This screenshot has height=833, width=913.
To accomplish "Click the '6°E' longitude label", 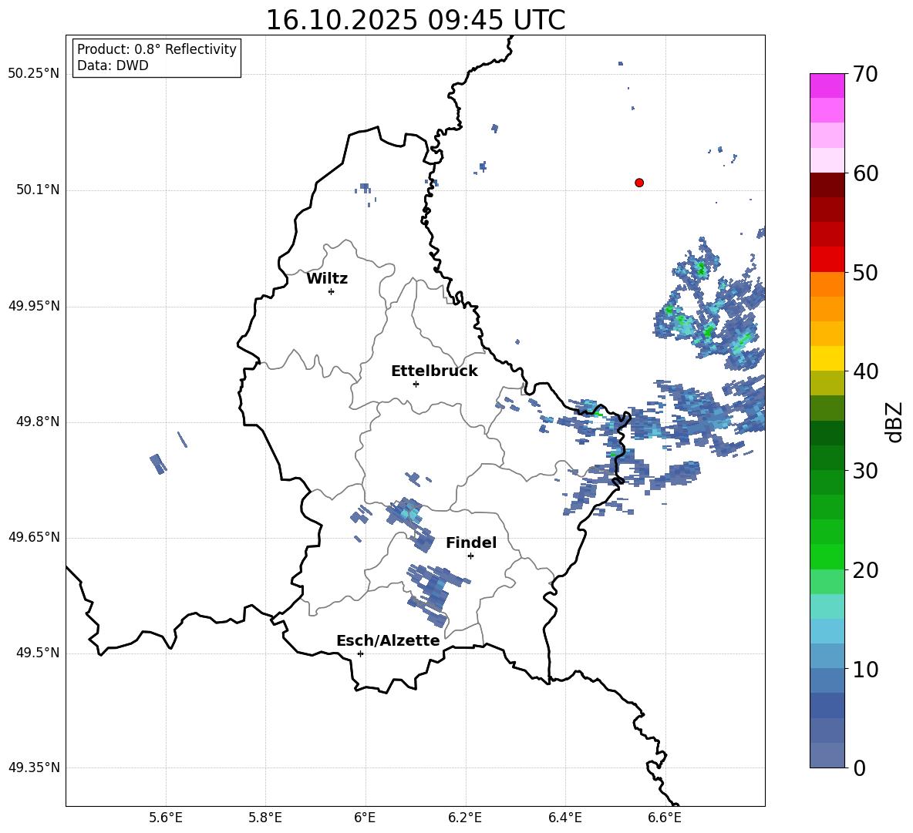I will (365, 818).
